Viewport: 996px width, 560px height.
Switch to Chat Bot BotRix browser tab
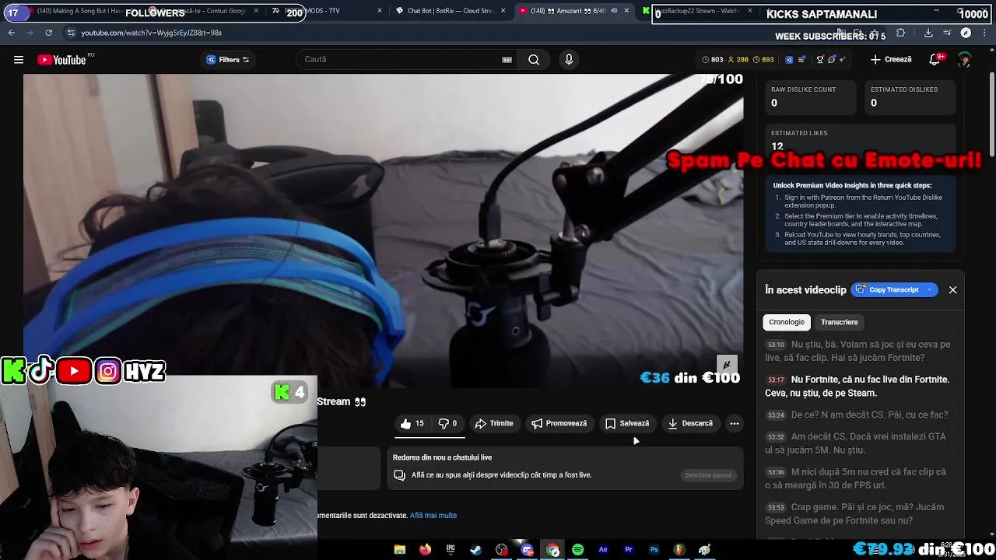(451, 11)
